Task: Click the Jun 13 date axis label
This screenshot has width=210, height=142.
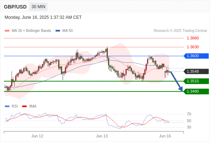Action: click(102, 136)
